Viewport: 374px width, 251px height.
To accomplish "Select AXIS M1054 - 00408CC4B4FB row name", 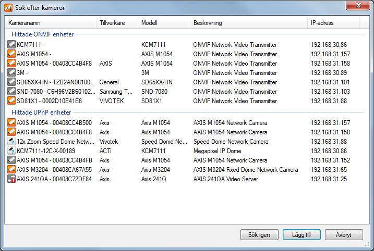I will 54,160.
